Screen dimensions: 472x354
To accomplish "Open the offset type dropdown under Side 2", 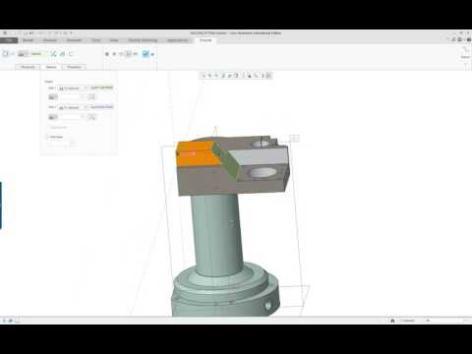I will click(x=53, y=117).
